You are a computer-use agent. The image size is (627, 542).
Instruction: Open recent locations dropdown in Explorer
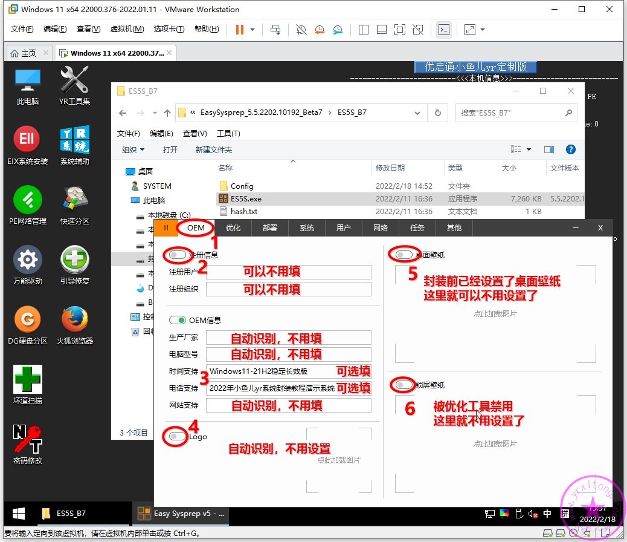155,113
